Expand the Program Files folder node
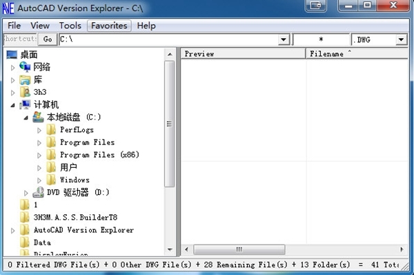The image size is (414, 275). pos(39,143)
